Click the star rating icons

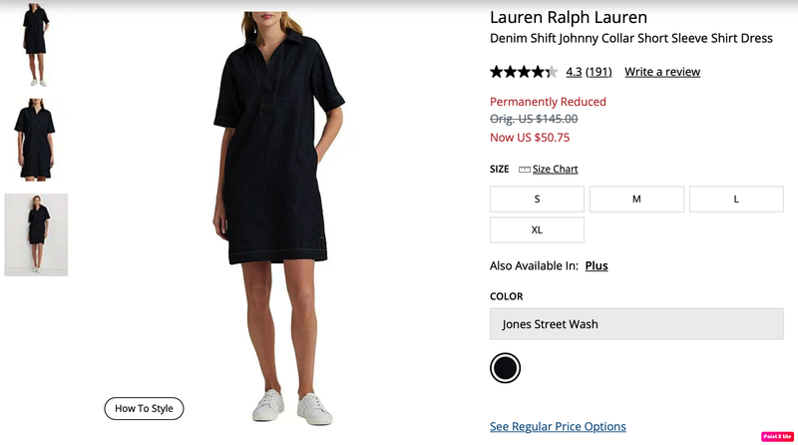[x=524, y=72]
